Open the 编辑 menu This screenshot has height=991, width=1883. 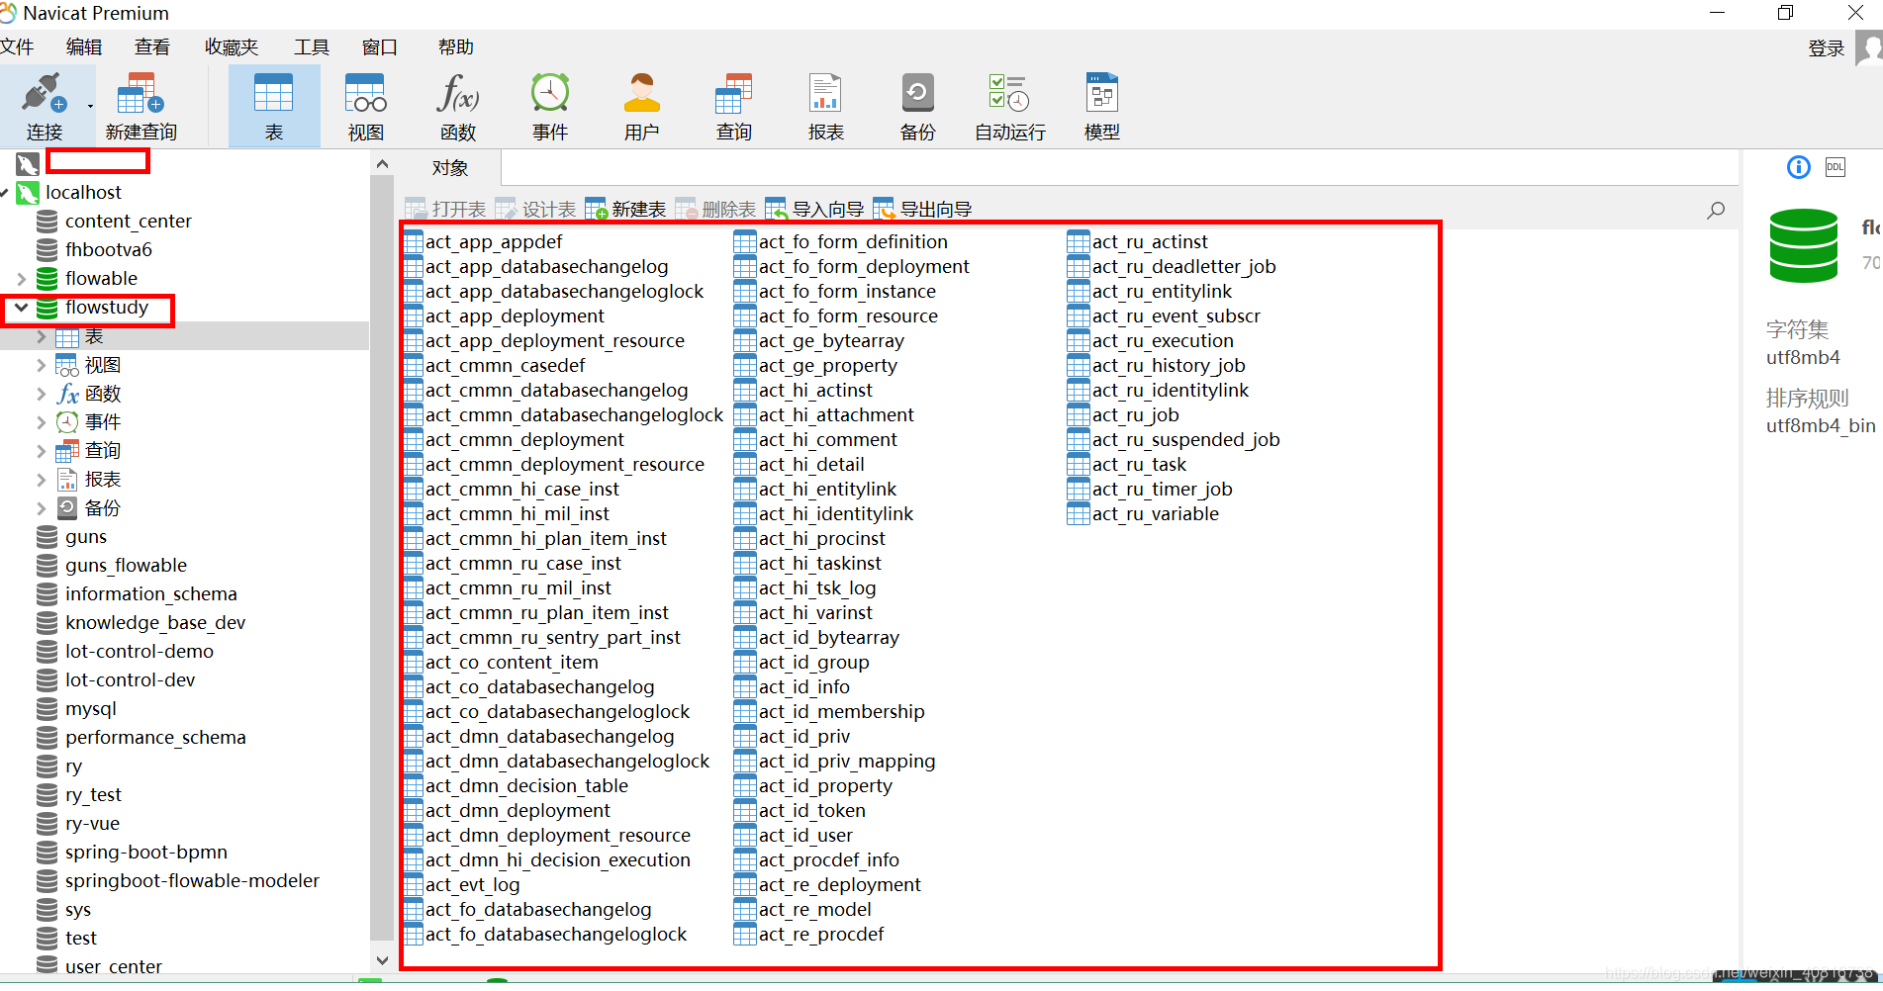tap(84, 46)
